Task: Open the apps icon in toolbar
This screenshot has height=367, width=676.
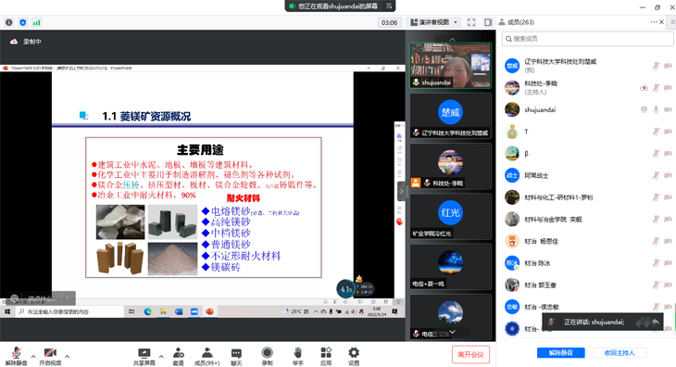Action: [326, 357]
